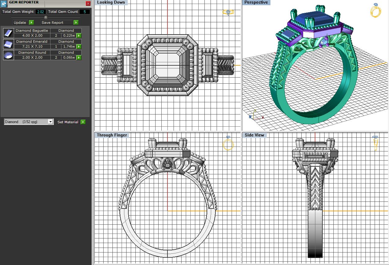
Task: Open the Diamond material dropdown
Action: coord(50,122)
